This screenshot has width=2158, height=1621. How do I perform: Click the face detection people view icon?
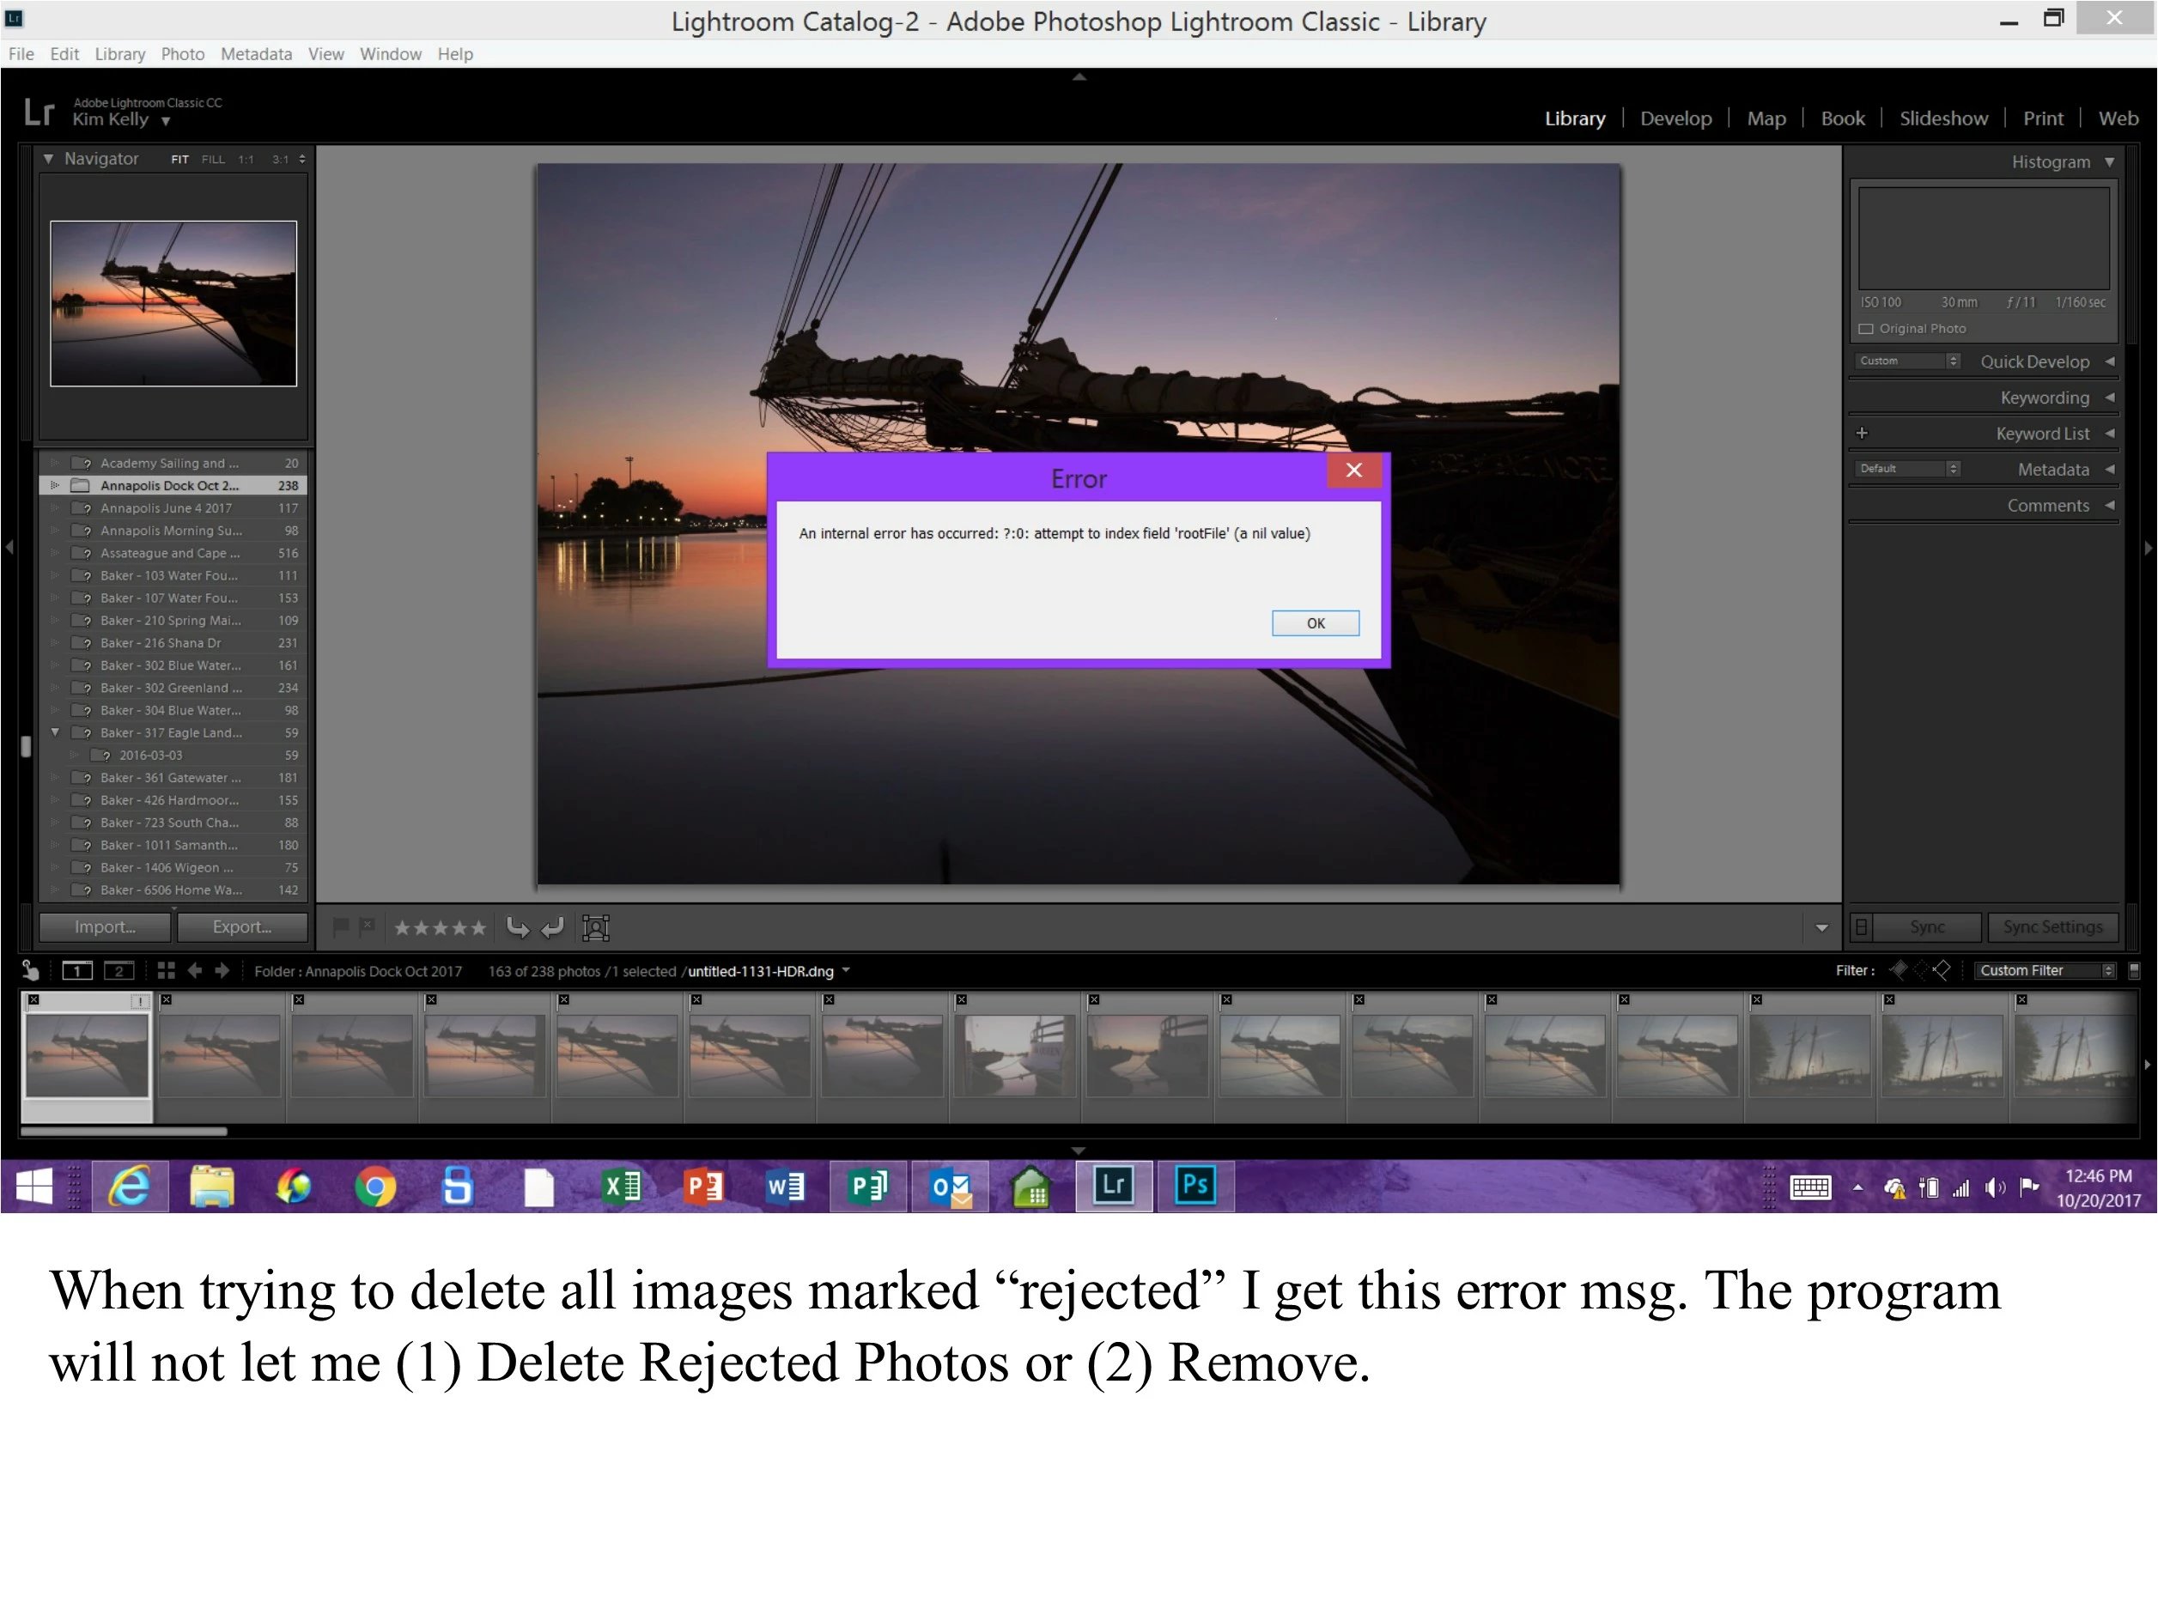click(x=595, y=927)
